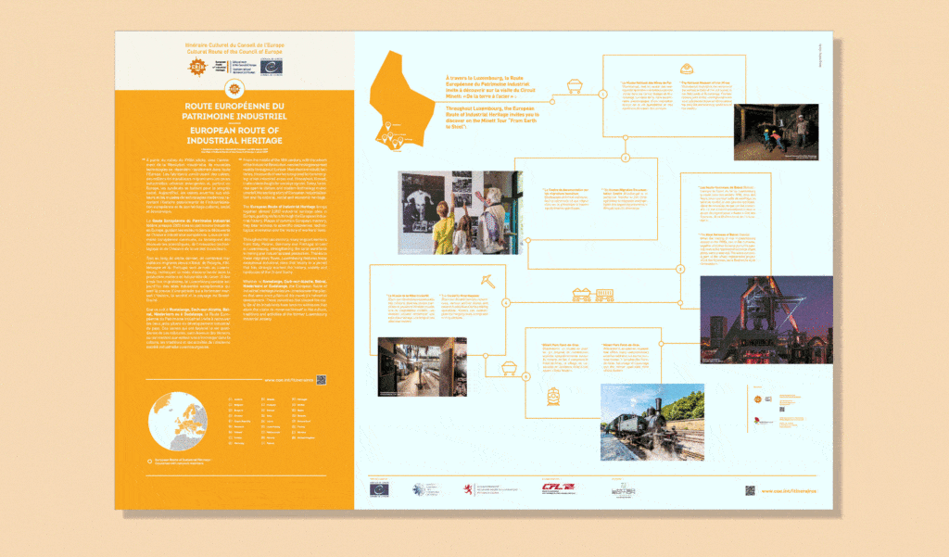Click the small ERIH logo in contact block
Image resolution: width=949 pixels, height=557 pixels.
(x=758, y=399)
